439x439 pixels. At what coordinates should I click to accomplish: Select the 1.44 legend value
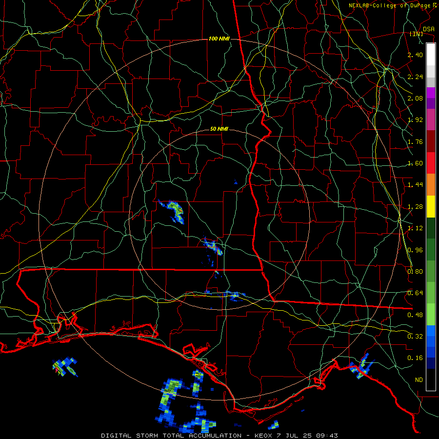pyautogui.click(x=415, y=185)
